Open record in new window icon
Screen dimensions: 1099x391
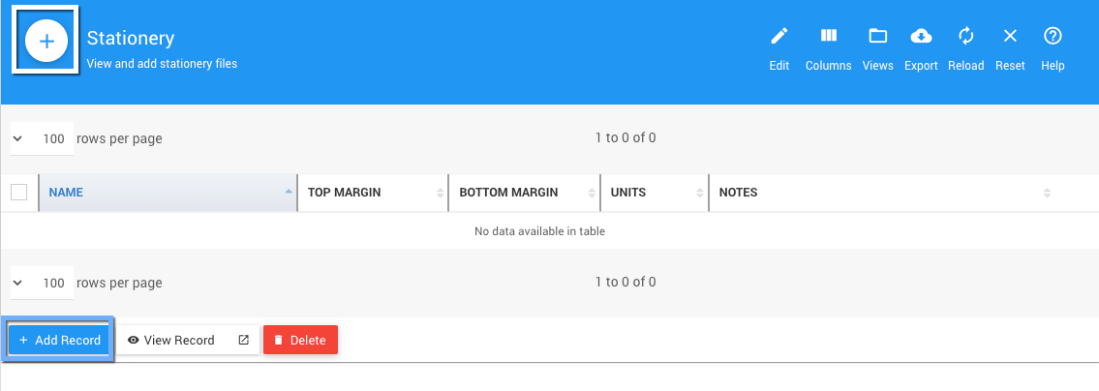point(244,340)
